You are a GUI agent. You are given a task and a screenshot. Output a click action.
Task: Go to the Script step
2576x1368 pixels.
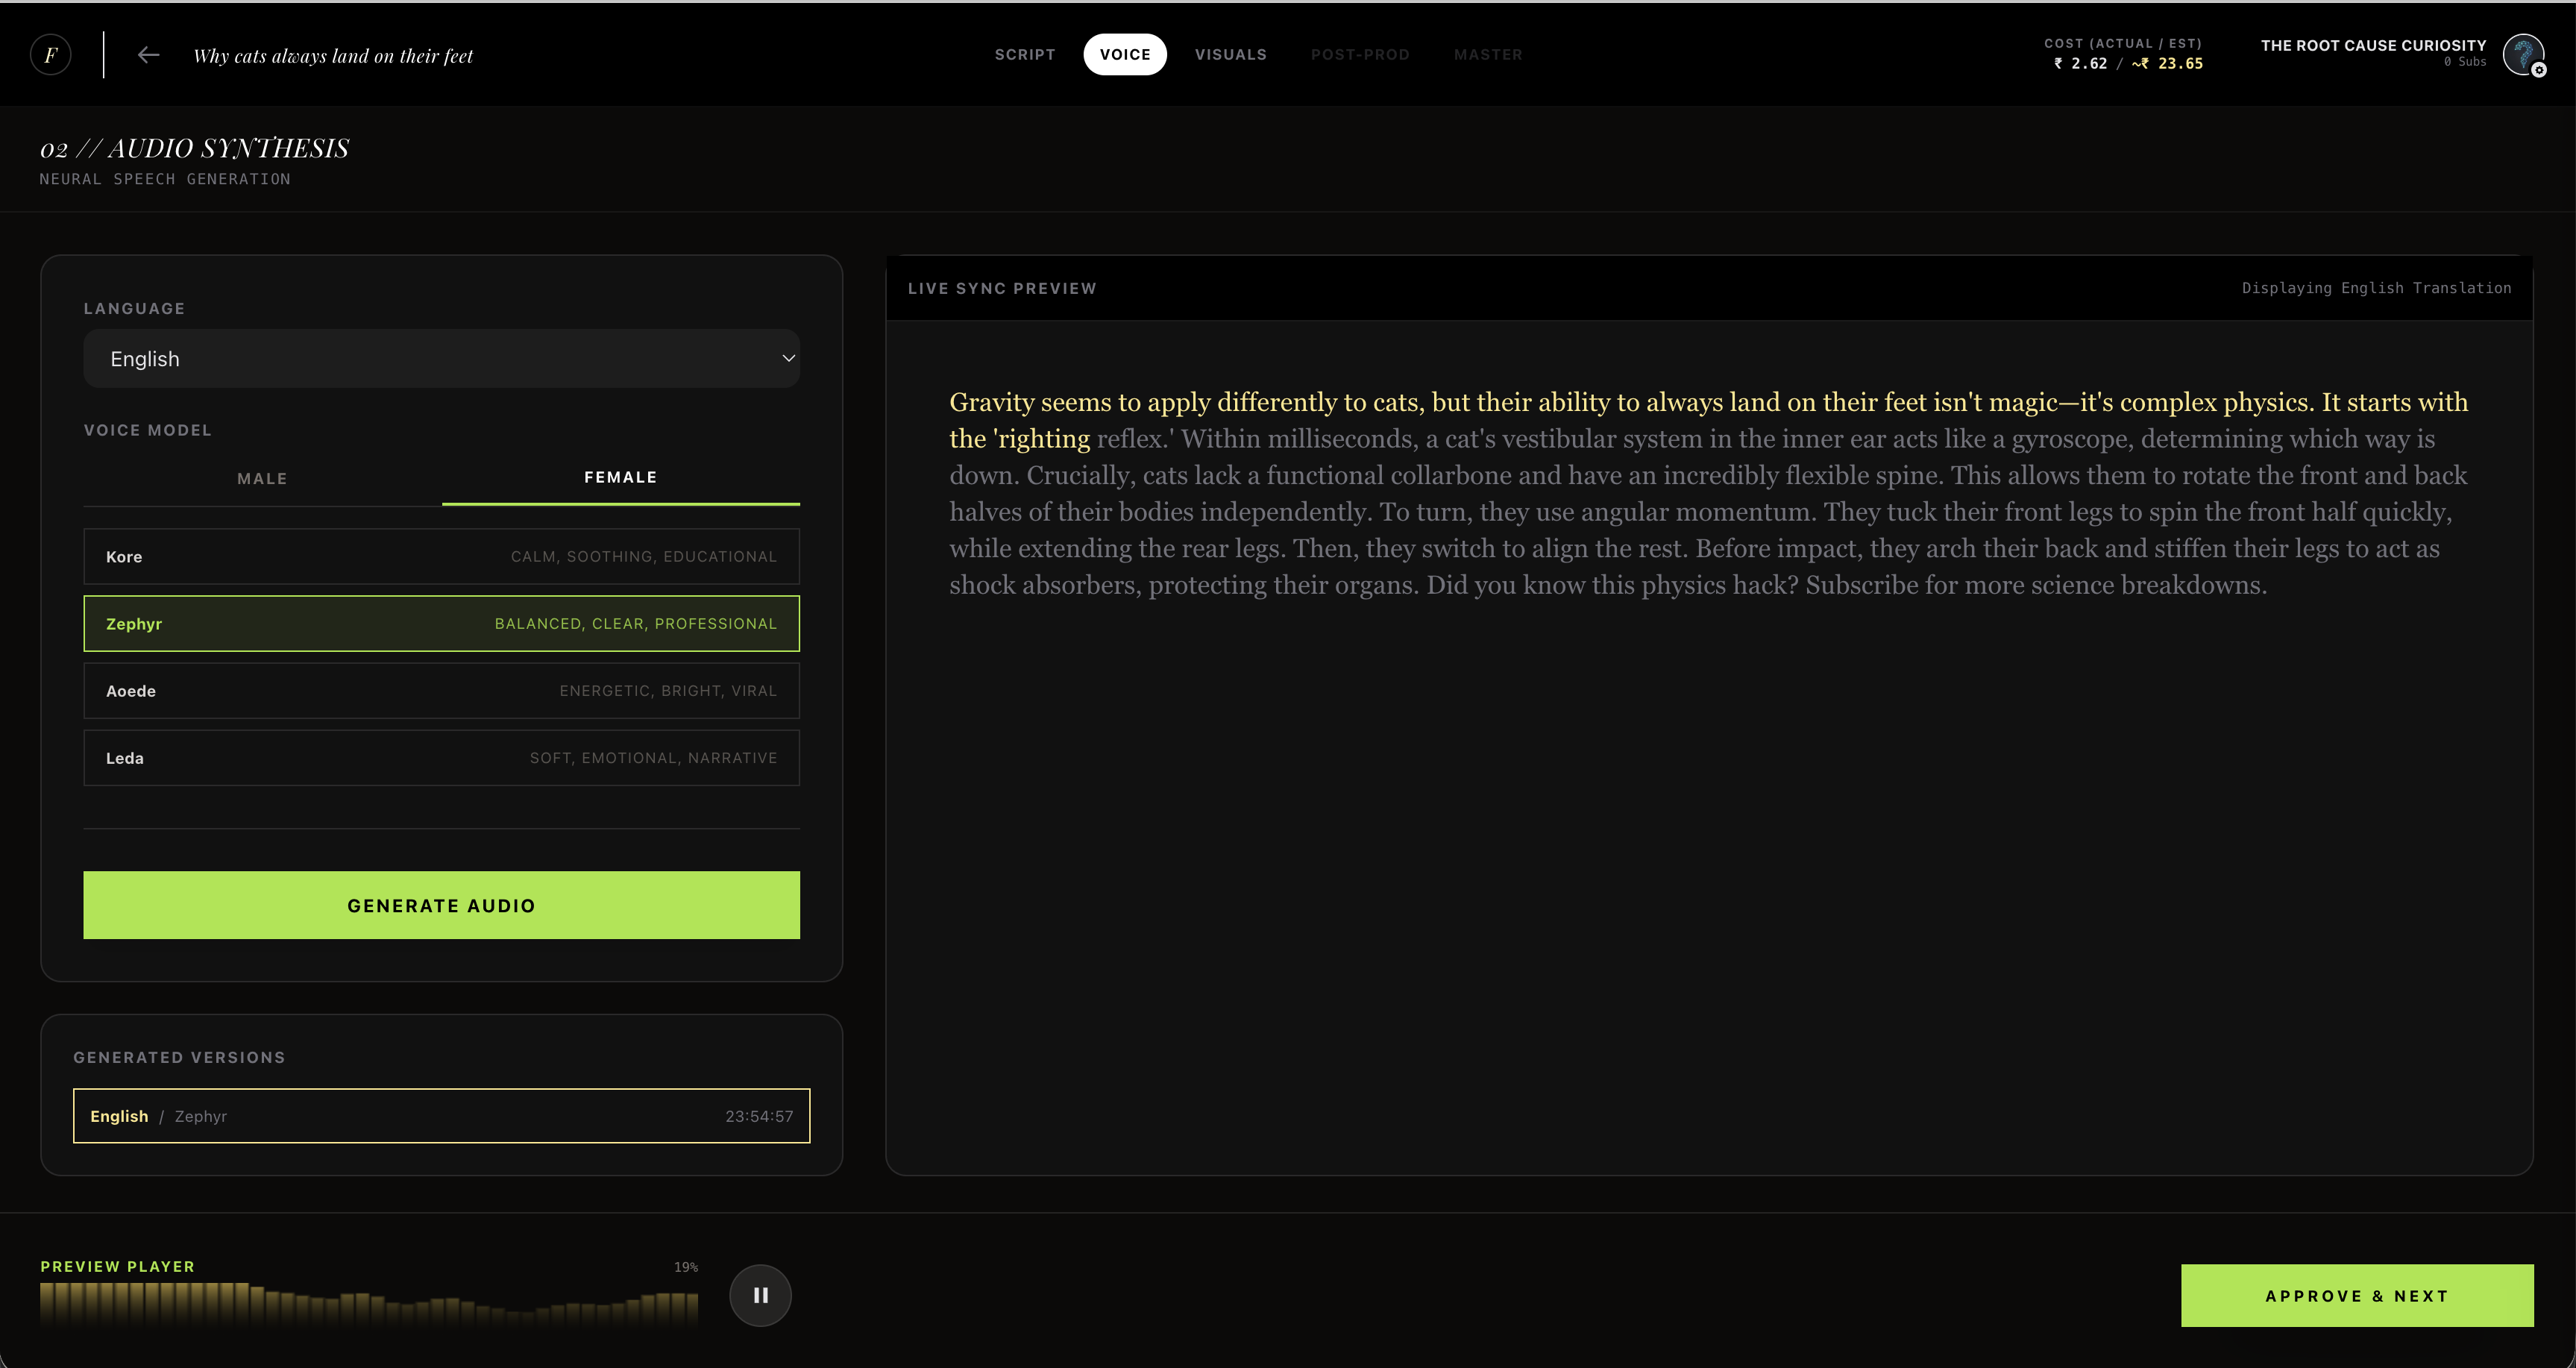(x=1025, y=55)
